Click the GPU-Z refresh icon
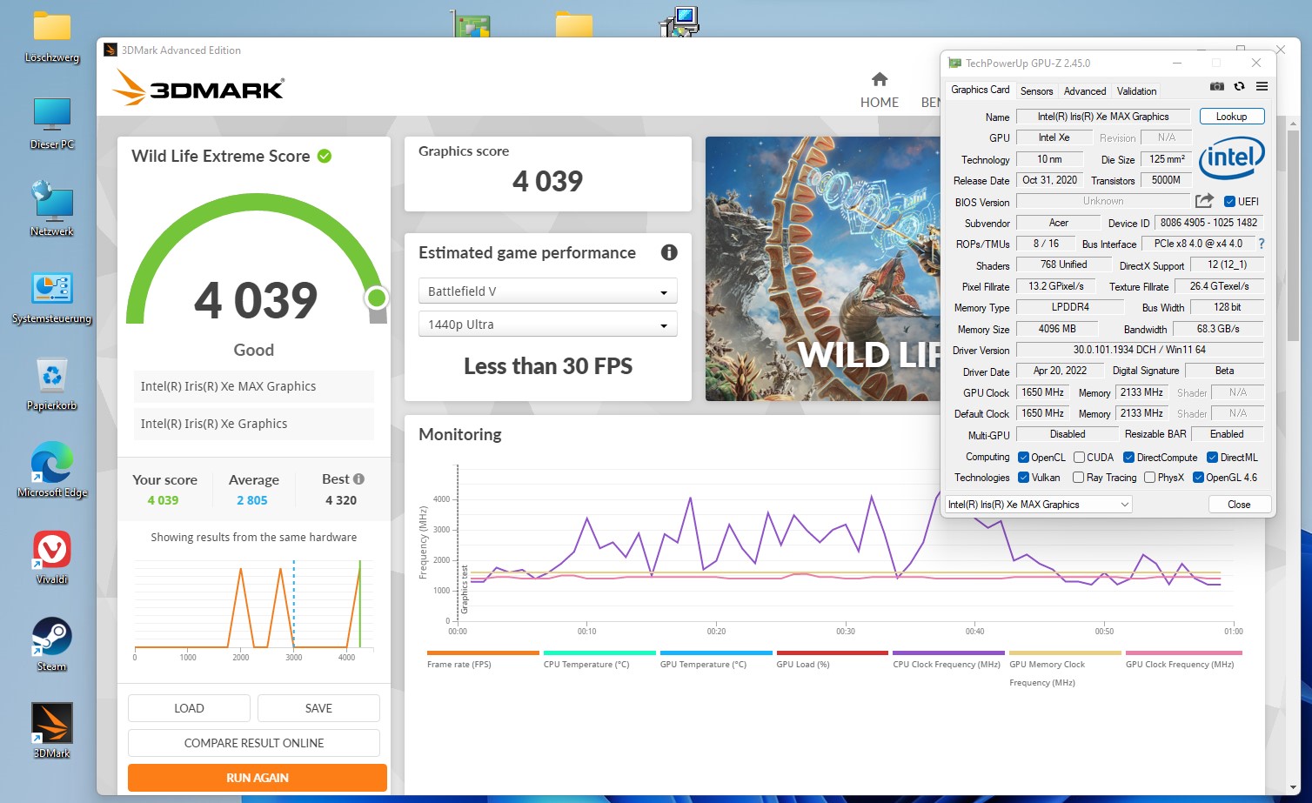 click(x=1239, y=86)
